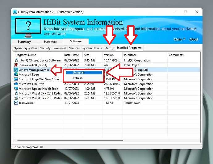
Task: Click the 15.37.3 version cell
Action: [109, 103]
